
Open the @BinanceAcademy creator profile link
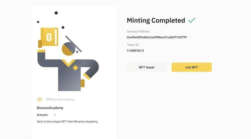pos(60,99)
